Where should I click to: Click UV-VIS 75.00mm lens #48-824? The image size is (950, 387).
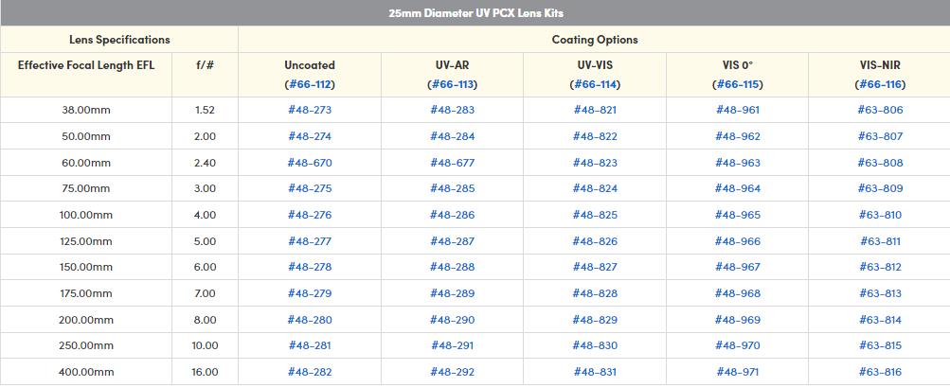595,188
